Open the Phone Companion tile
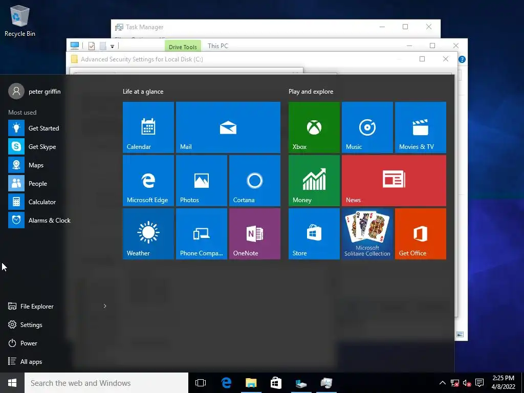 point(202,233)
